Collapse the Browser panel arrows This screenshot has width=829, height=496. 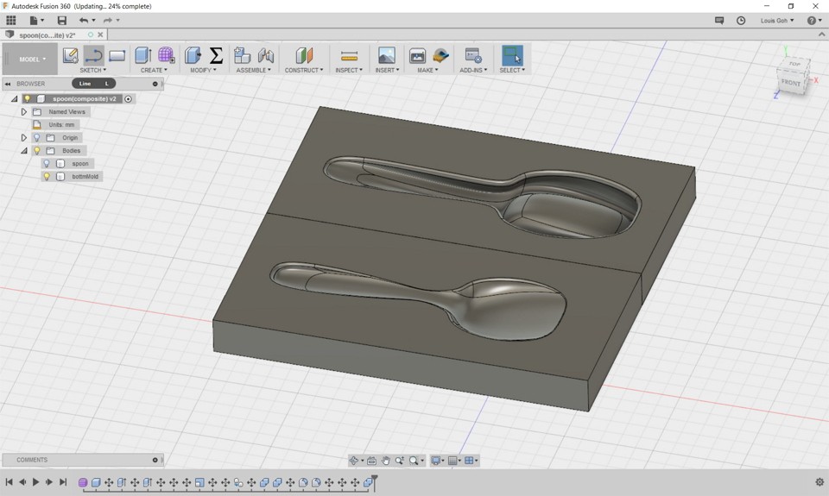tap(8, 84)
